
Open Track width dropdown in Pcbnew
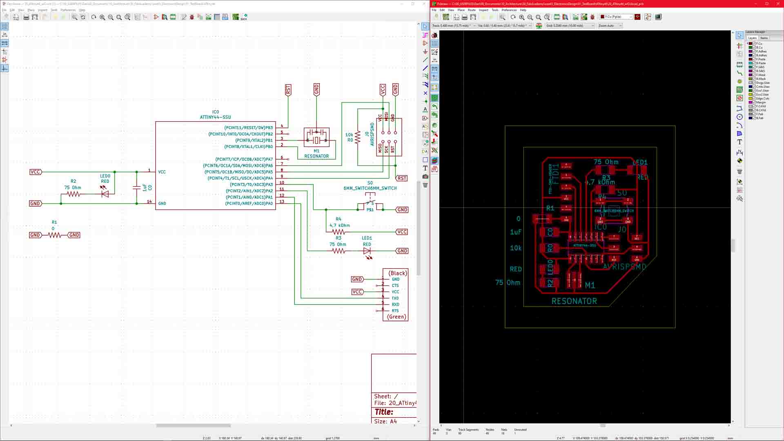point(453,26)
